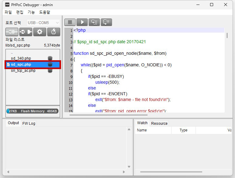Click the USB connect plug icon
The height and width of the screenshot is (178, 235).
[x=12, y=32]
